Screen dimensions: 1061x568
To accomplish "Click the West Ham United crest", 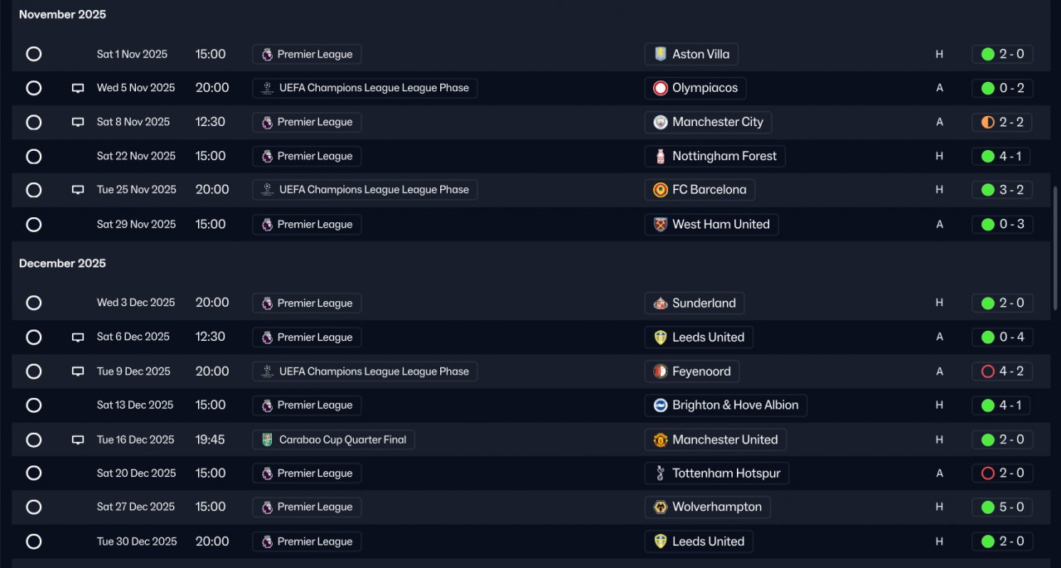I will (661, 224).
